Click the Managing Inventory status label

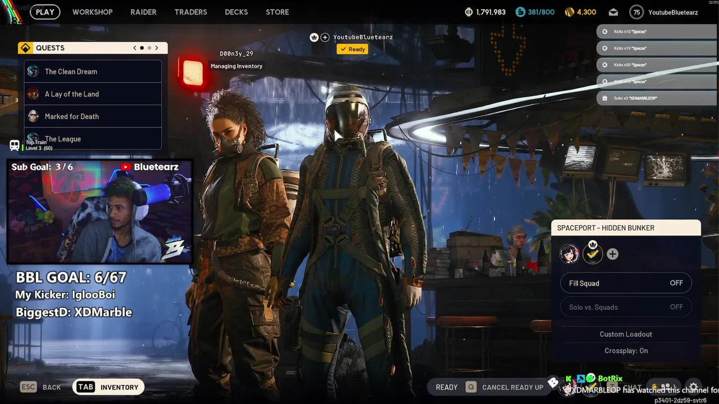pos(236,66)
